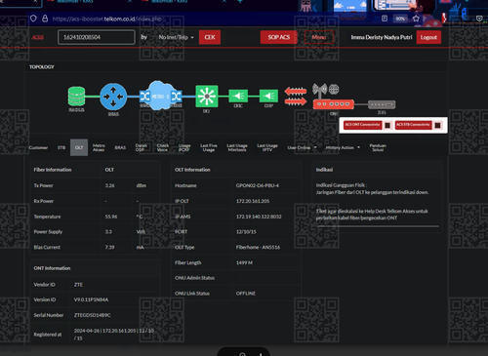Viewport: 488px width, 356px height.
Task: Select the green OLT node icon
Action: [207, 97]
